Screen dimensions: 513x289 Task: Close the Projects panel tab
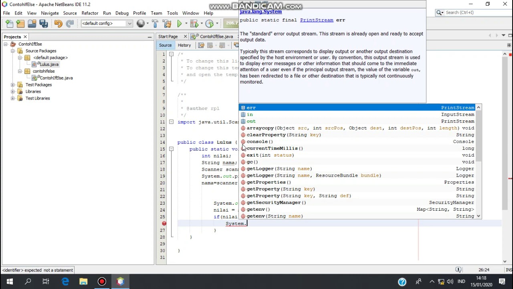(x=25, y=37)
